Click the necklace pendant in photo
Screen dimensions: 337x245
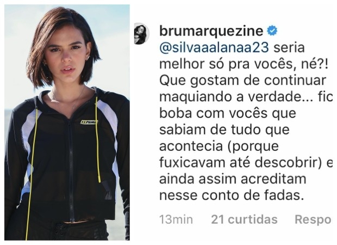click(74, 106)
